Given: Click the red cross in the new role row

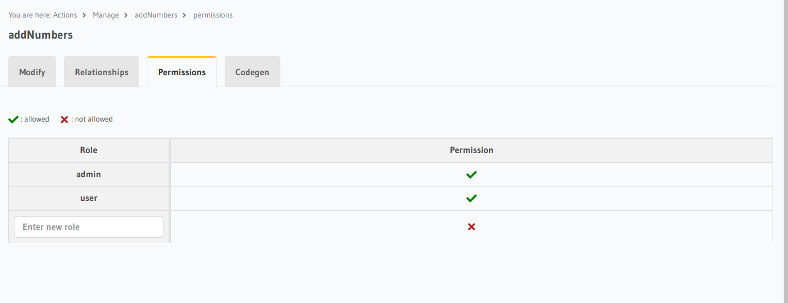Looking at the screenshot, I should 471,227.
